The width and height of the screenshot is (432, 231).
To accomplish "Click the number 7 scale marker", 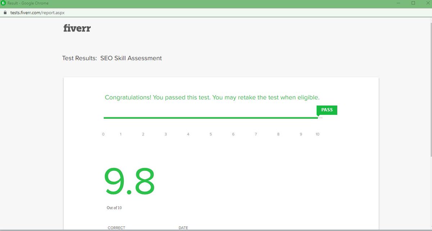I will coord(256,134).
